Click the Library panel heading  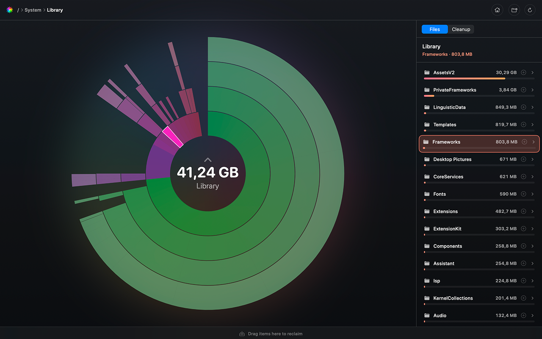431,47
